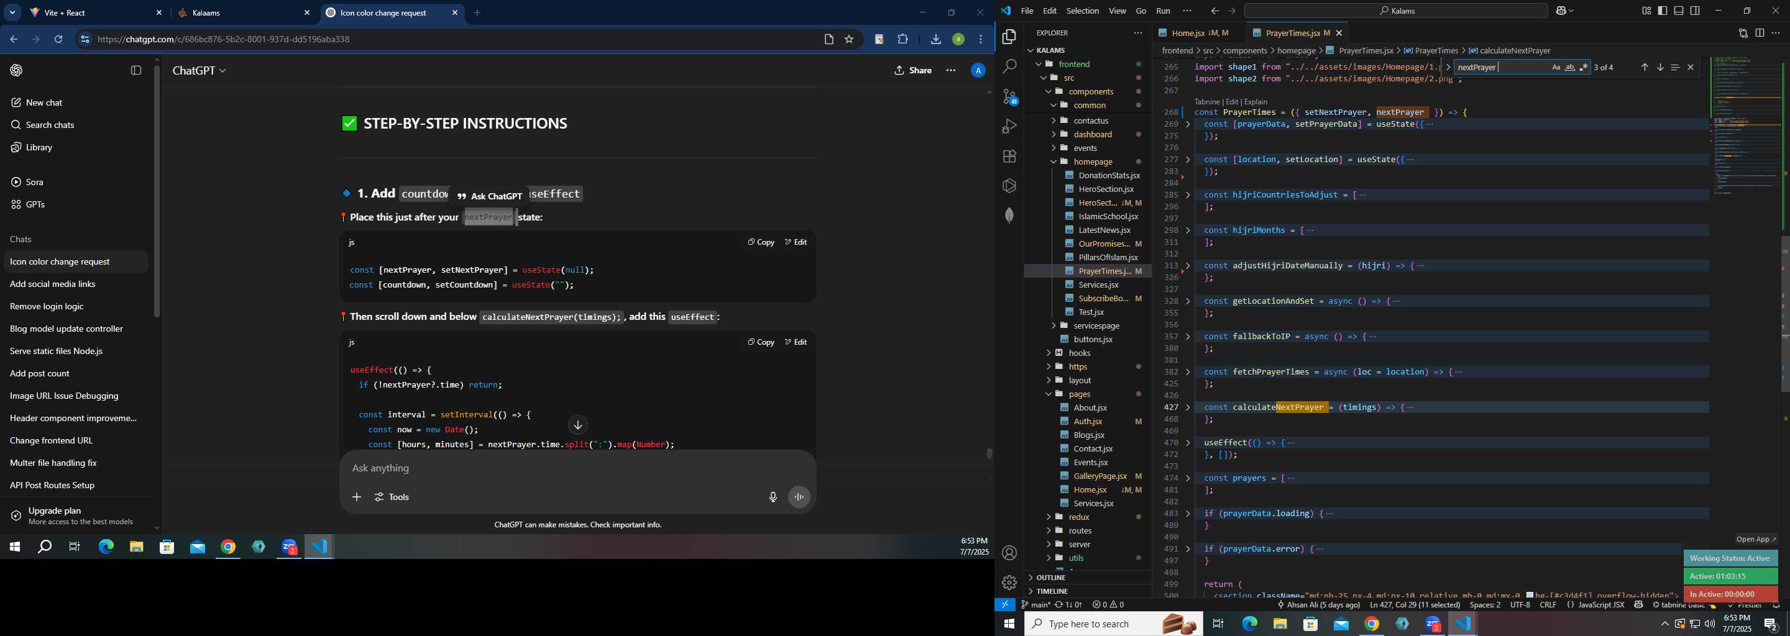Viewport: 1790px width, 636px height.
Task: Open the Source Control view with the 41 badge
Action: click(x=1009, y=96)
